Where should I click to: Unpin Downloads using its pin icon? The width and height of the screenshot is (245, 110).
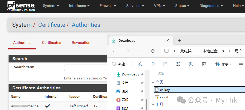coord(142,75)
